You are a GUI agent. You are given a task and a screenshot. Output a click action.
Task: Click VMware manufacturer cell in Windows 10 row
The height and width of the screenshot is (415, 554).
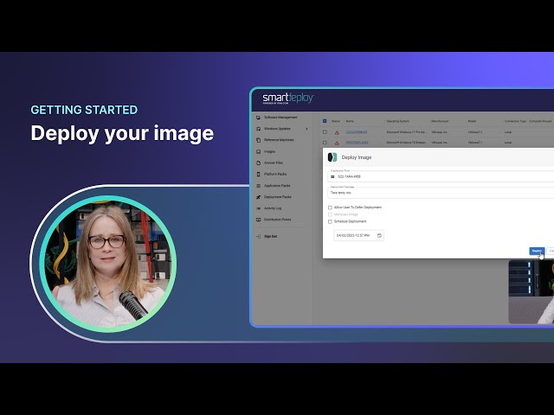(x=439, y=143)
